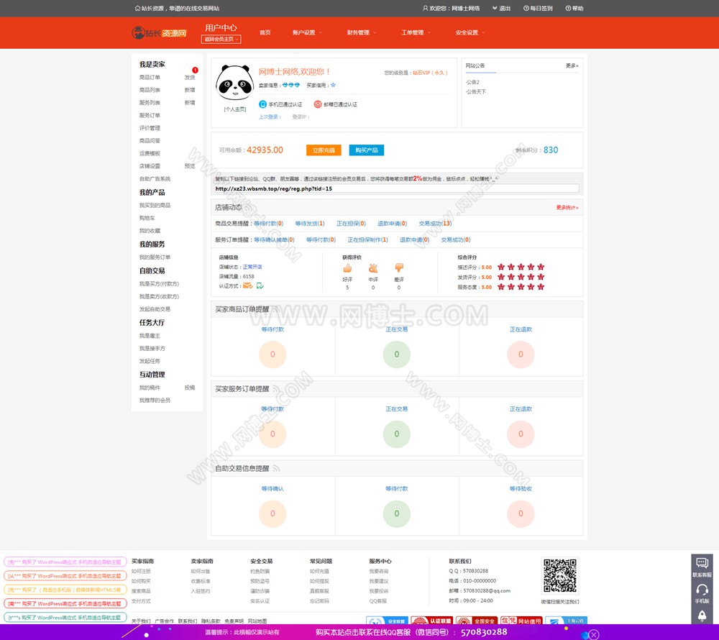Click the 中评 neutral rating icon
The height and width of the screenshot is (640, 719).
point(373,268)
